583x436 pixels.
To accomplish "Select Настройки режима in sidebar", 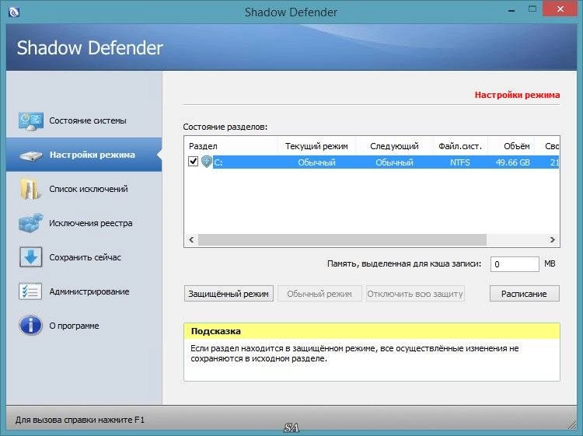I will pyautogui.click(x=84, y=155).
